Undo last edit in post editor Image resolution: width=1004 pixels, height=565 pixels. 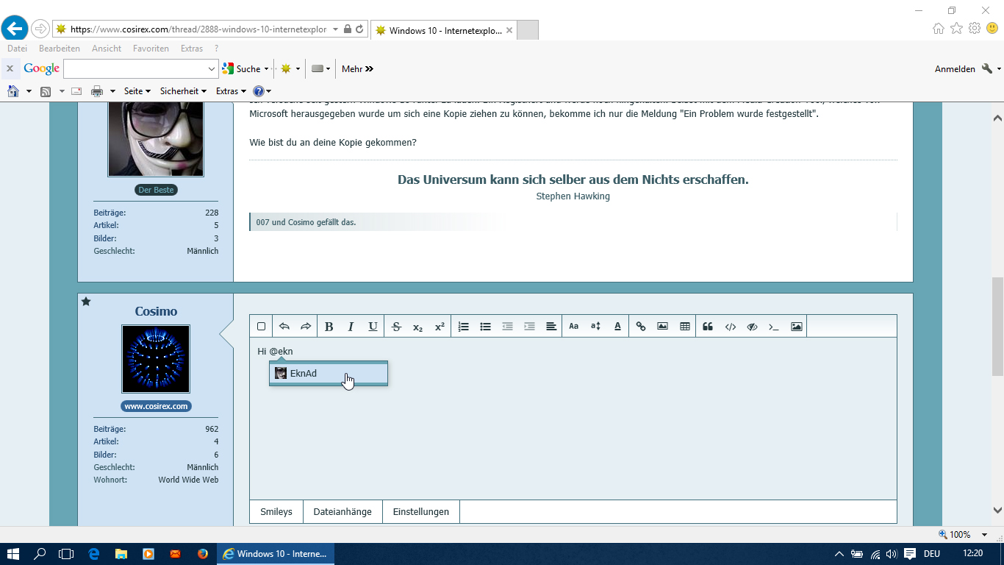click(284, 327)
